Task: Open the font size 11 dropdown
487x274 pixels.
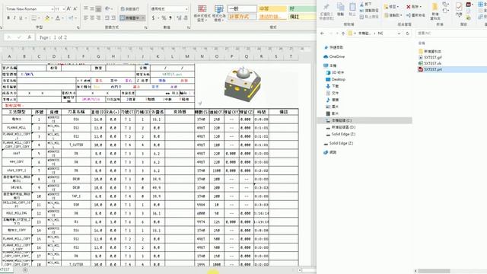Action: point(63,9)
